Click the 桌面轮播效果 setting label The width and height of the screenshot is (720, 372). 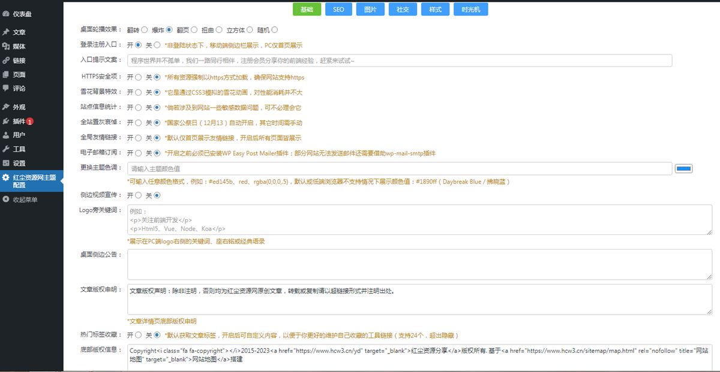point(101,30)
